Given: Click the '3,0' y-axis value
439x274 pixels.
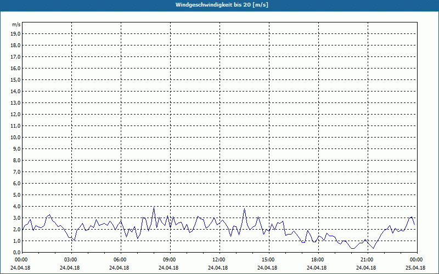Looking at the screenshot, I should [17, 218].
